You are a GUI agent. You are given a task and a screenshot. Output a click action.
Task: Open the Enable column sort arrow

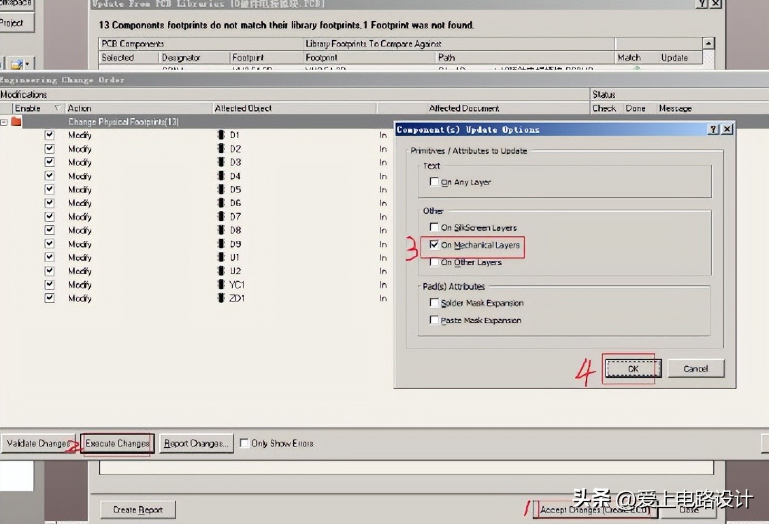pos(57,108)
